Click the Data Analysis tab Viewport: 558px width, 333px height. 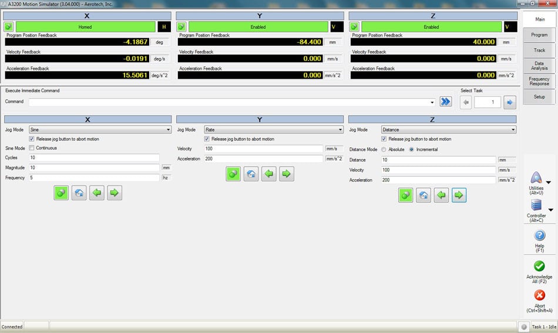coord(539,66)
